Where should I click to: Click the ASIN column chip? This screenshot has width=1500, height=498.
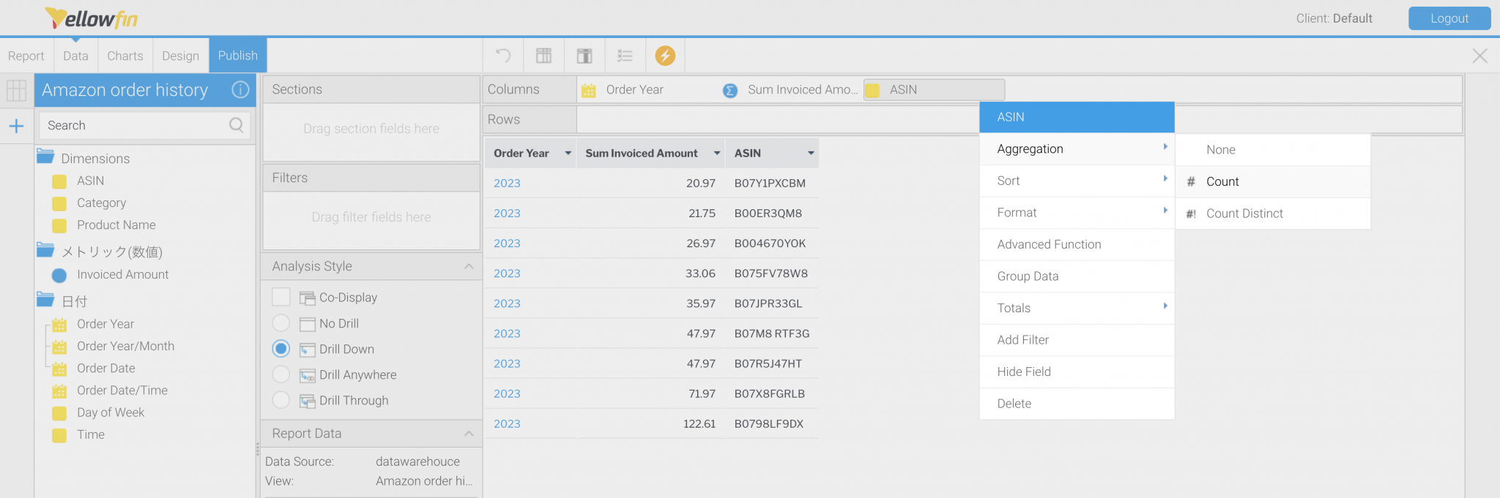click(x=934, y=90)
